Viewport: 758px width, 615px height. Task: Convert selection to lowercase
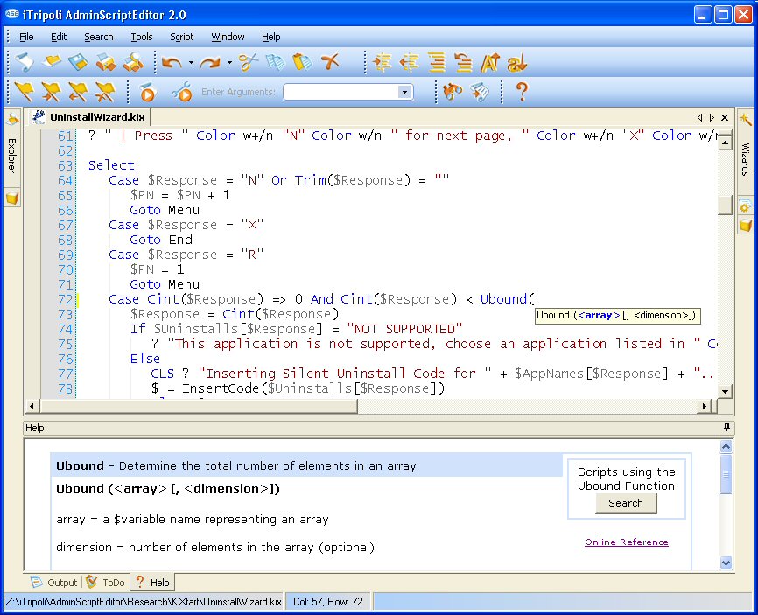516,62
